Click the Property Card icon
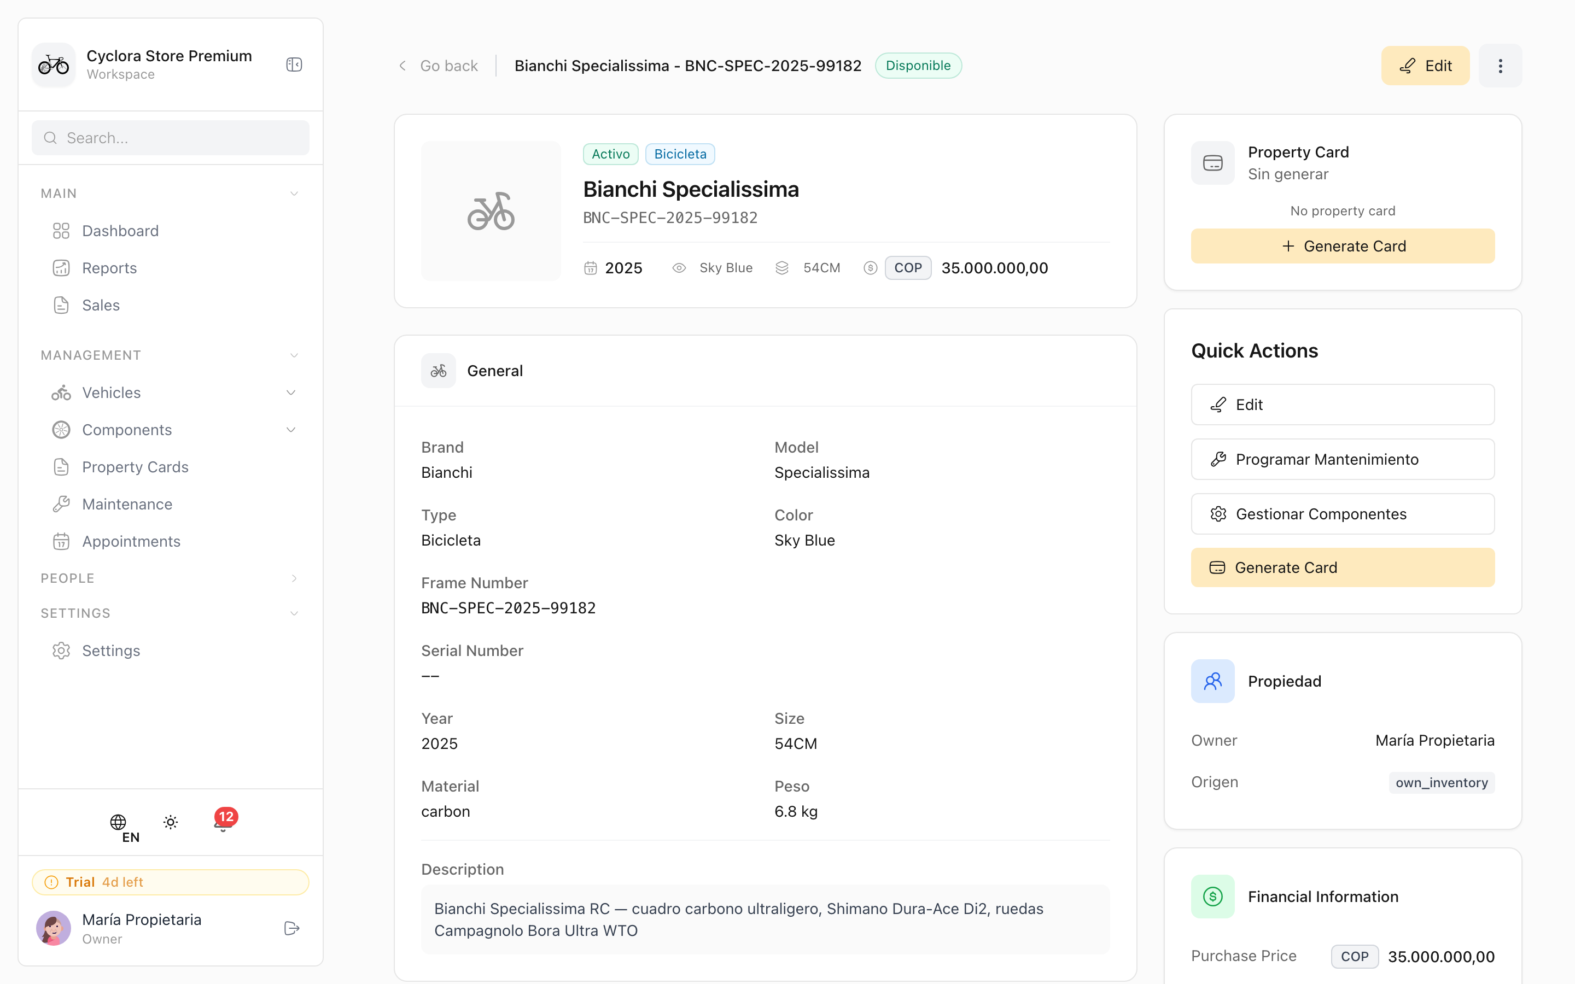The height and width of the screenshot is (984, 1575). pos(1212,163)
